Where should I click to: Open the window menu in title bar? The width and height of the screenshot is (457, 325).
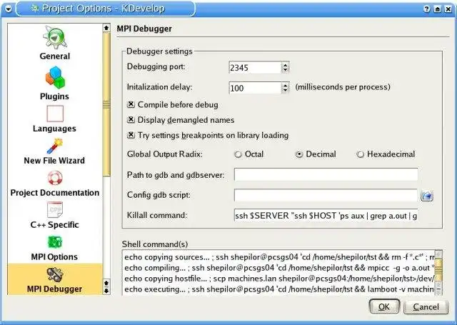coord(9,9)
